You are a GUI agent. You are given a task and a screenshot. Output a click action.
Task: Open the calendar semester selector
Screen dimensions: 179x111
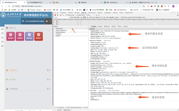(x=33, y=21)
